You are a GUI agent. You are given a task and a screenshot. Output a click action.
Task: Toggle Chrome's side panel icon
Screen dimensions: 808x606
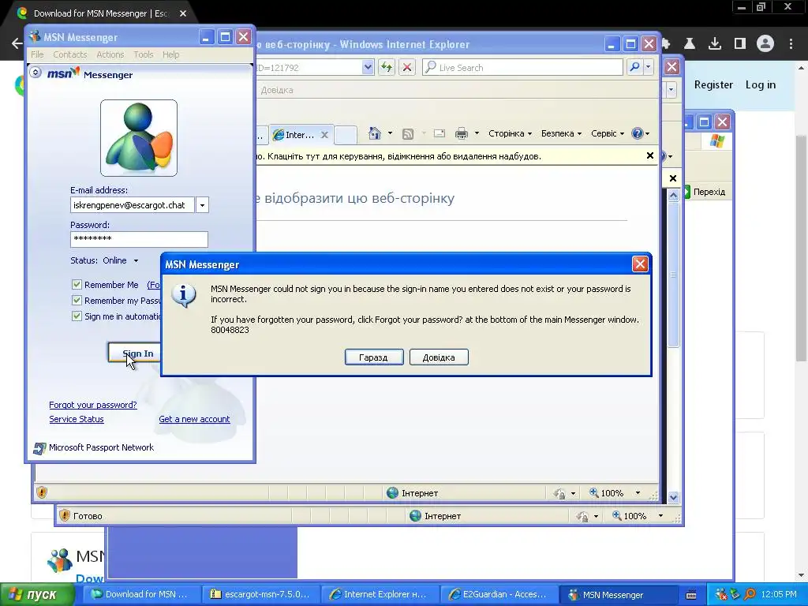tap(740, 44)
